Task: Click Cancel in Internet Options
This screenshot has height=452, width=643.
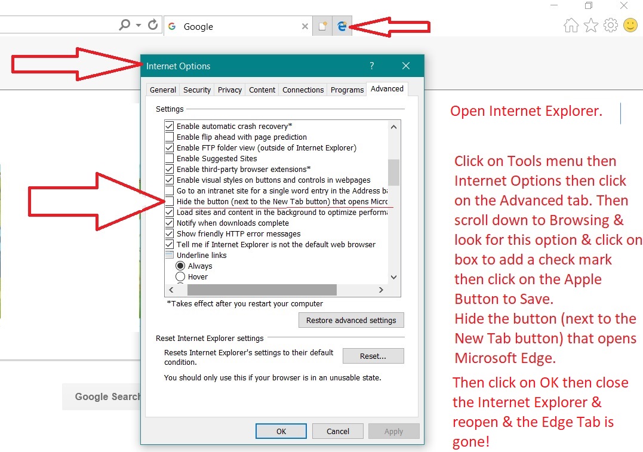Action: point(338,431)
